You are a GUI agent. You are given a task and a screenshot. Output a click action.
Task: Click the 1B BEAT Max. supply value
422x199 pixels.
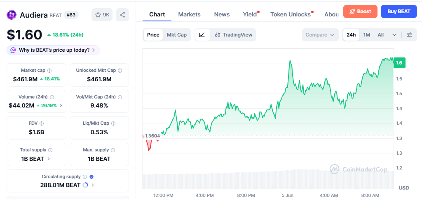(99, 159)
